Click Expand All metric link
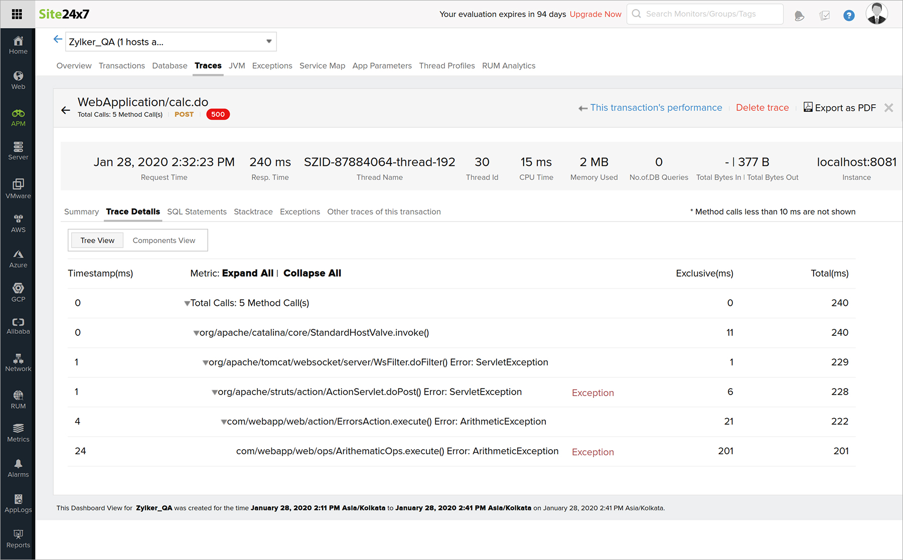Image resolution: width=903 pixels, height=560 pixels. [x=248, y=273]
